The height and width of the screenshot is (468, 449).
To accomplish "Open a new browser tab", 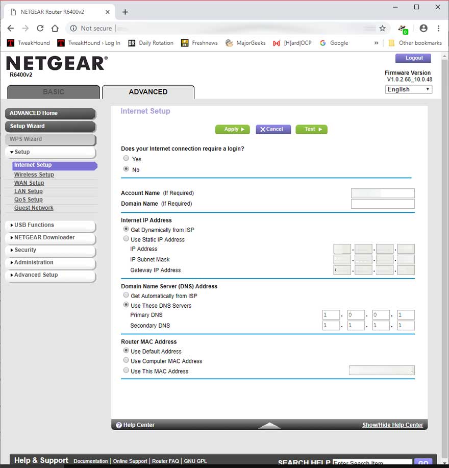I will pyautogui.click(x=126, y=12).
